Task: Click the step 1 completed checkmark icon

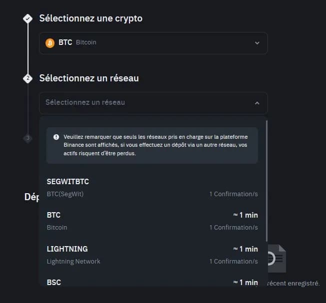Action: coord(27,18)
